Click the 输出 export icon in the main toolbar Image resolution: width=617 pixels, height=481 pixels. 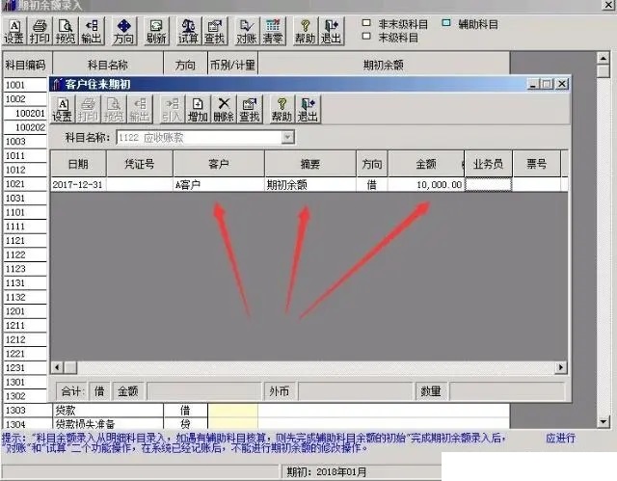[92, 31]
